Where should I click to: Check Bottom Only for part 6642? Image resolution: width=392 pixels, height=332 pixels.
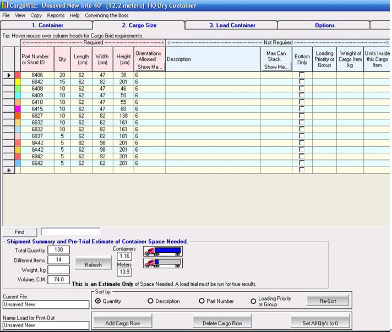click(x=302, y=163)
